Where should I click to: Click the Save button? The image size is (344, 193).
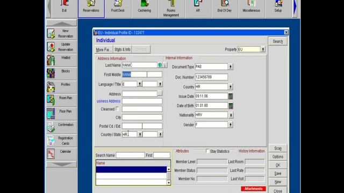278,174
